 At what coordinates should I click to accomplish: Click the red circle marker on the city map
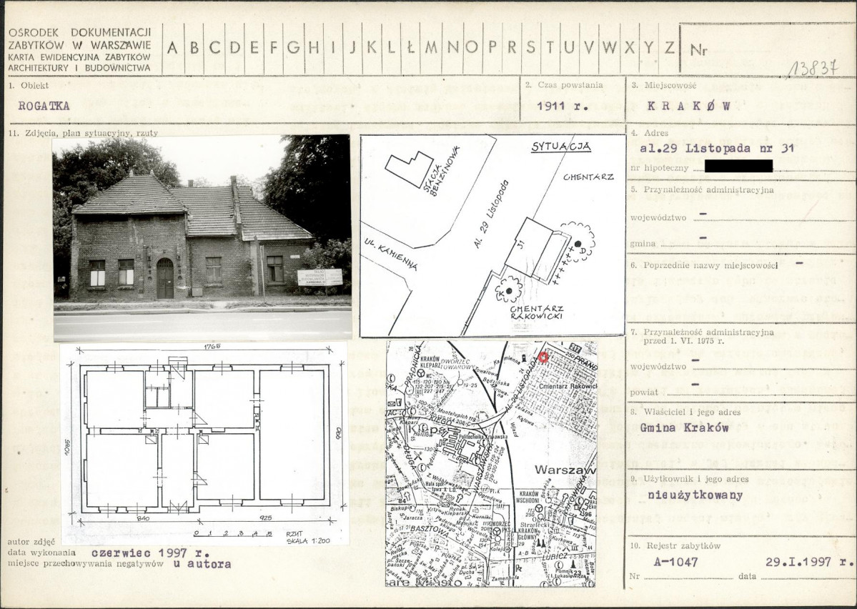point(543,357)
